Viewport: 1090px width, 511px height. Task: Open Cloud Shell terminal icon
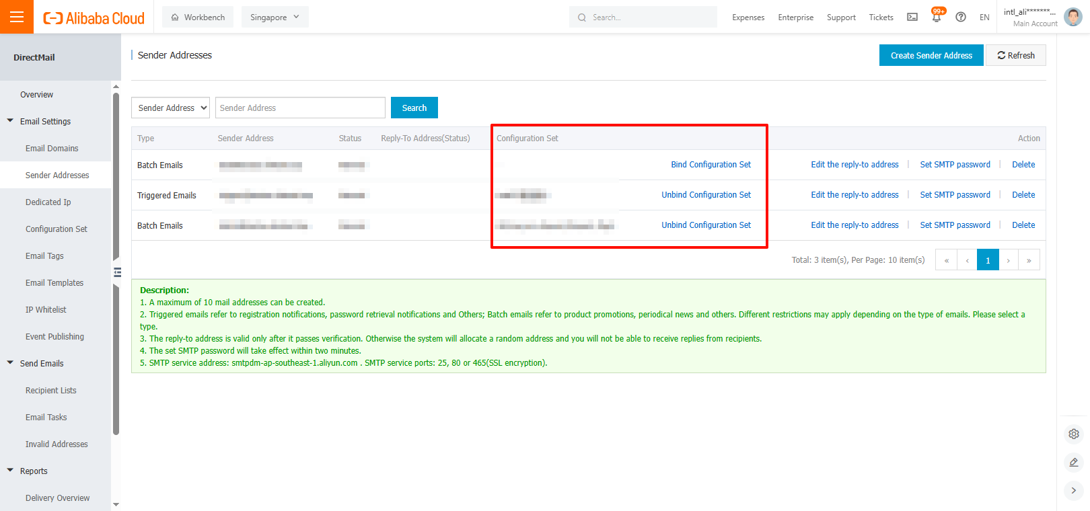coord(912,17)
